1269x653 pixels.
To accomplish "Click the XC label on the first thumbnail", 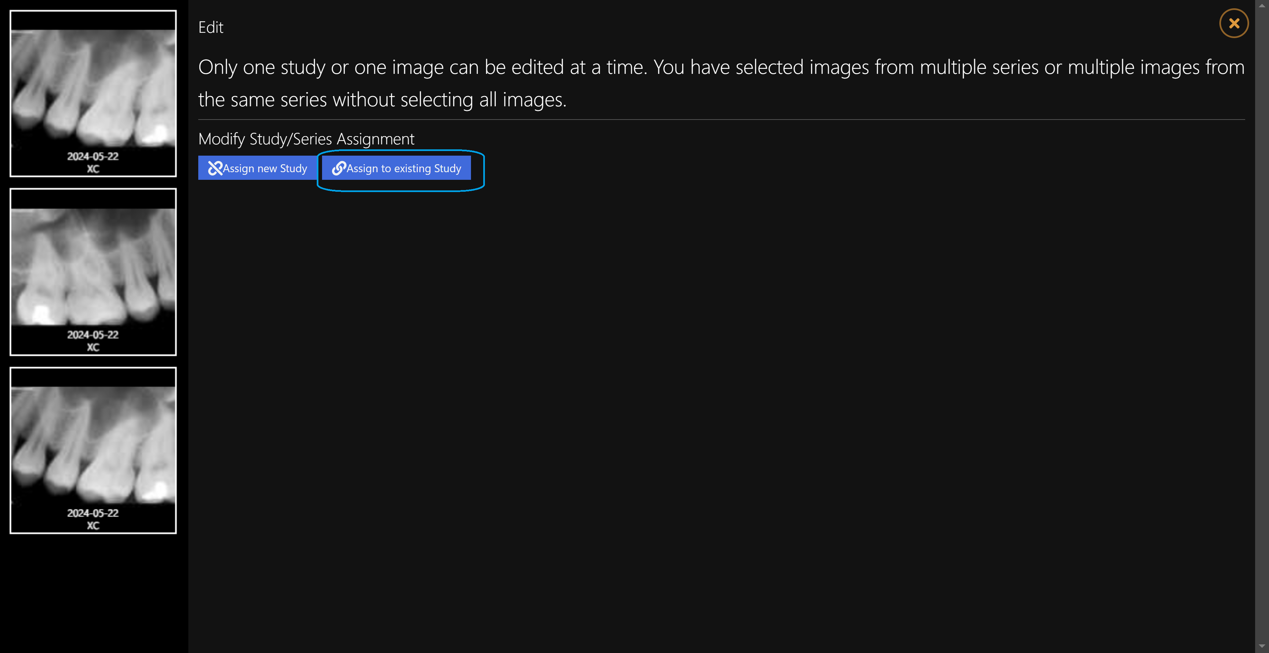I will point(93,169).
